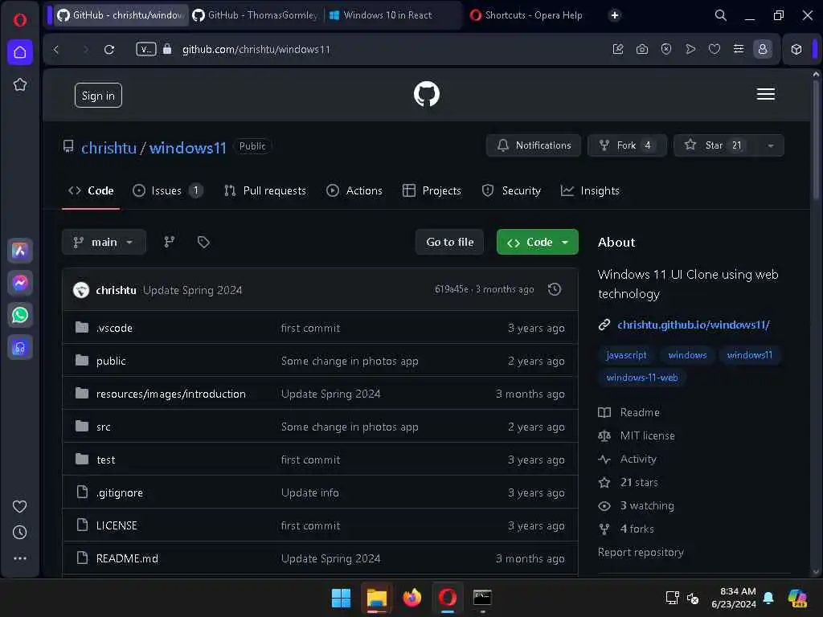Toggle ad blocker shield icon
This screenshot has width=823, height=617.
666,49
